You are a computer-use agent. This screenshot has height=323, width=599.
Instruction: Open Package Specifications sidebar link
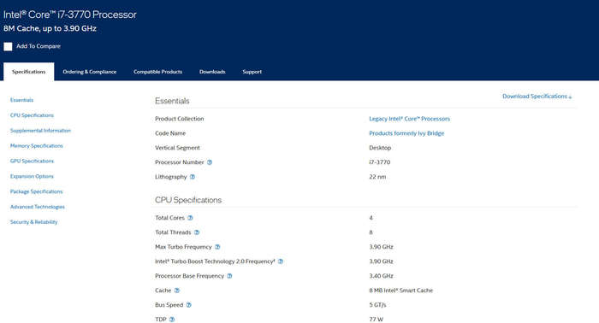pyautogui.click(x=36, y=191)
